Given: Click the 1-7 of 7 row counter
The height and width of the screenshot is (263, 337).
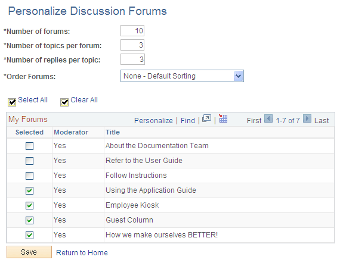Looking at the screenshot, I should (x=287, y=121).
